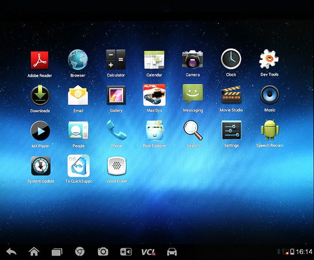Open Android Settings

pos(231,130)
